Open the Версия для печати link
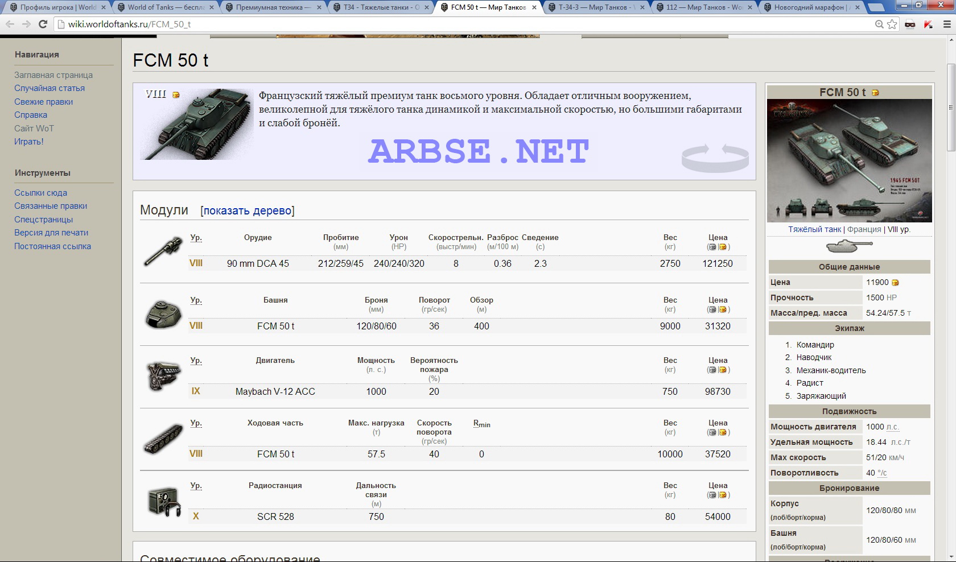 coord(51,233)
